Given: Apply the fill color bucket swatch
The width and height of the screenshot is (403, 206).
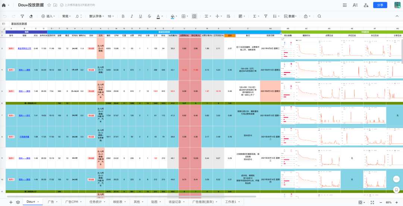Looking at the screenshot, I should [172, 16].
